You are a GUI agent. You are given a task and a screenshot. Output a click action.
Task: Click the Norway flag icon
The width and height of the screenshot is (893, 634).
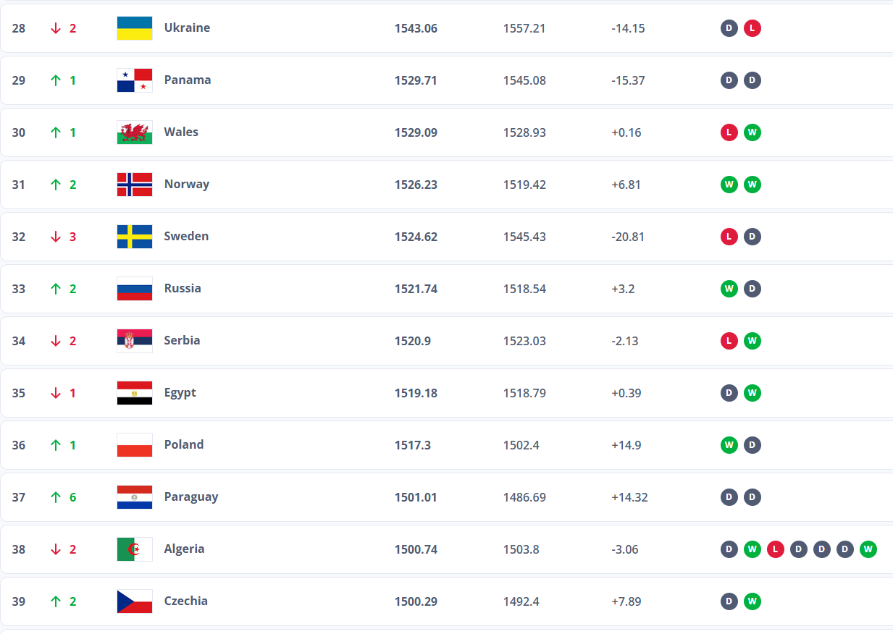pyautogui.click(x=135, y=185)
